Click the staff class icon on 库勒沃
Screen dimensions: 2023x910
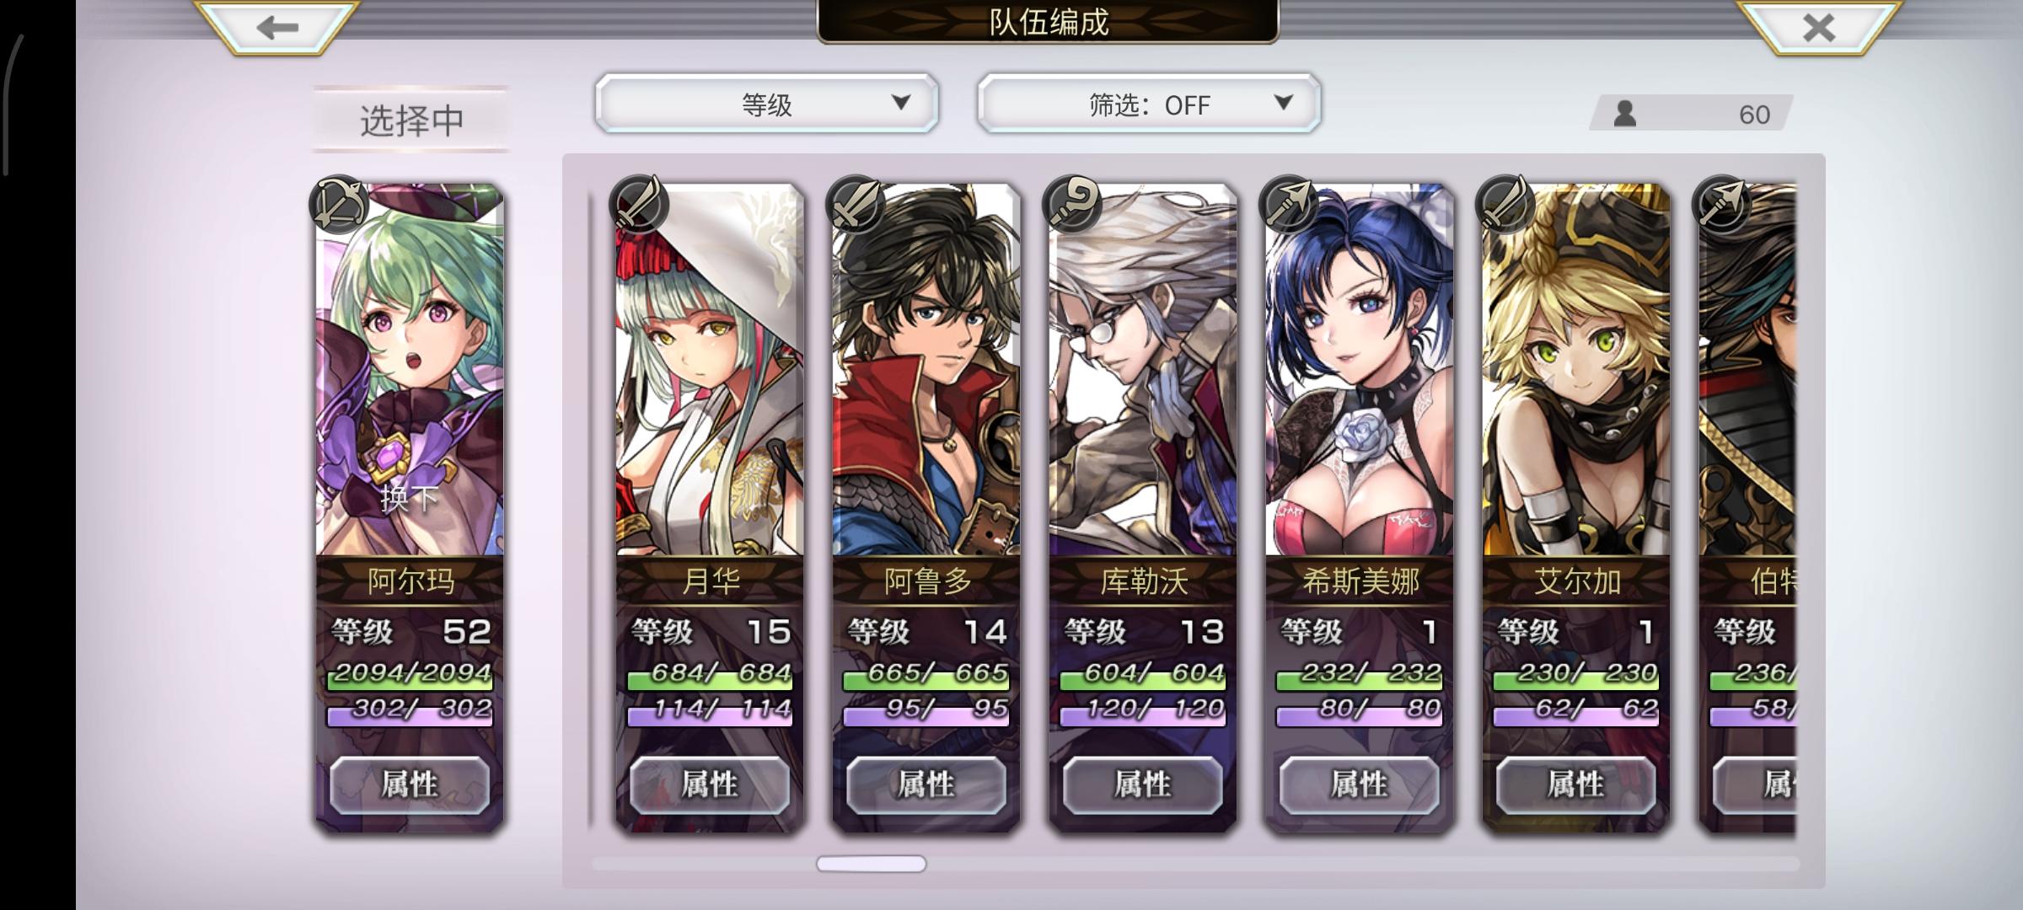(x=1072, y=203)
